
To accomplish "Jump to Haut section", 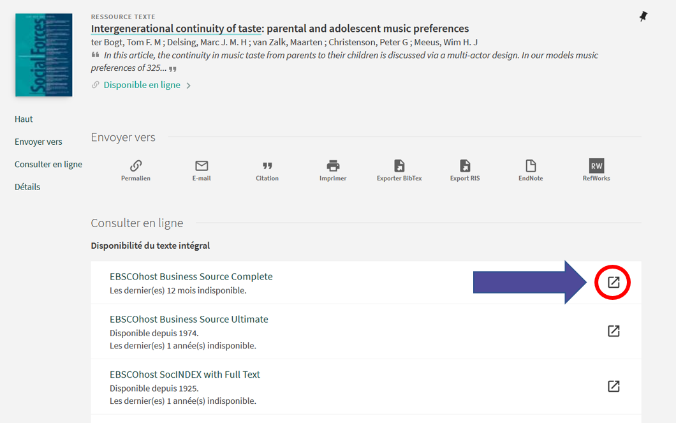I will (24, 119).
